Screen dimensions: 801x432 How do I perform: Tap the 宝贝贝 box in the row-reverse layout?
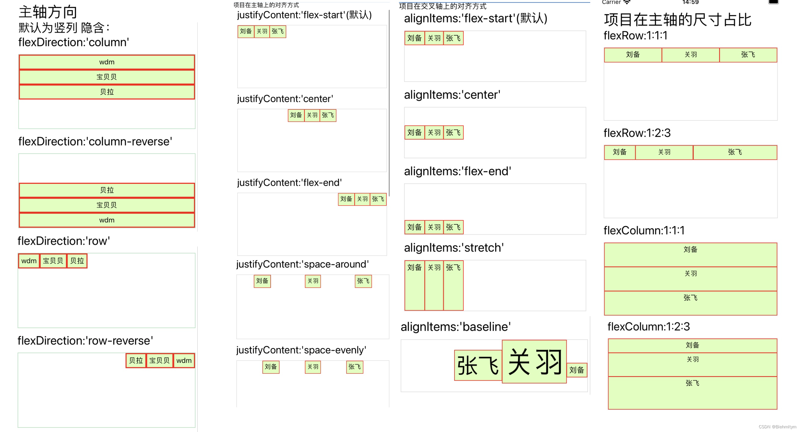click(x=159, y=361)
